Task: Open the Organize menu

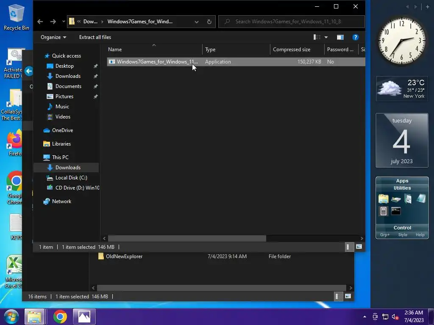Action: (x=53, y=37)
